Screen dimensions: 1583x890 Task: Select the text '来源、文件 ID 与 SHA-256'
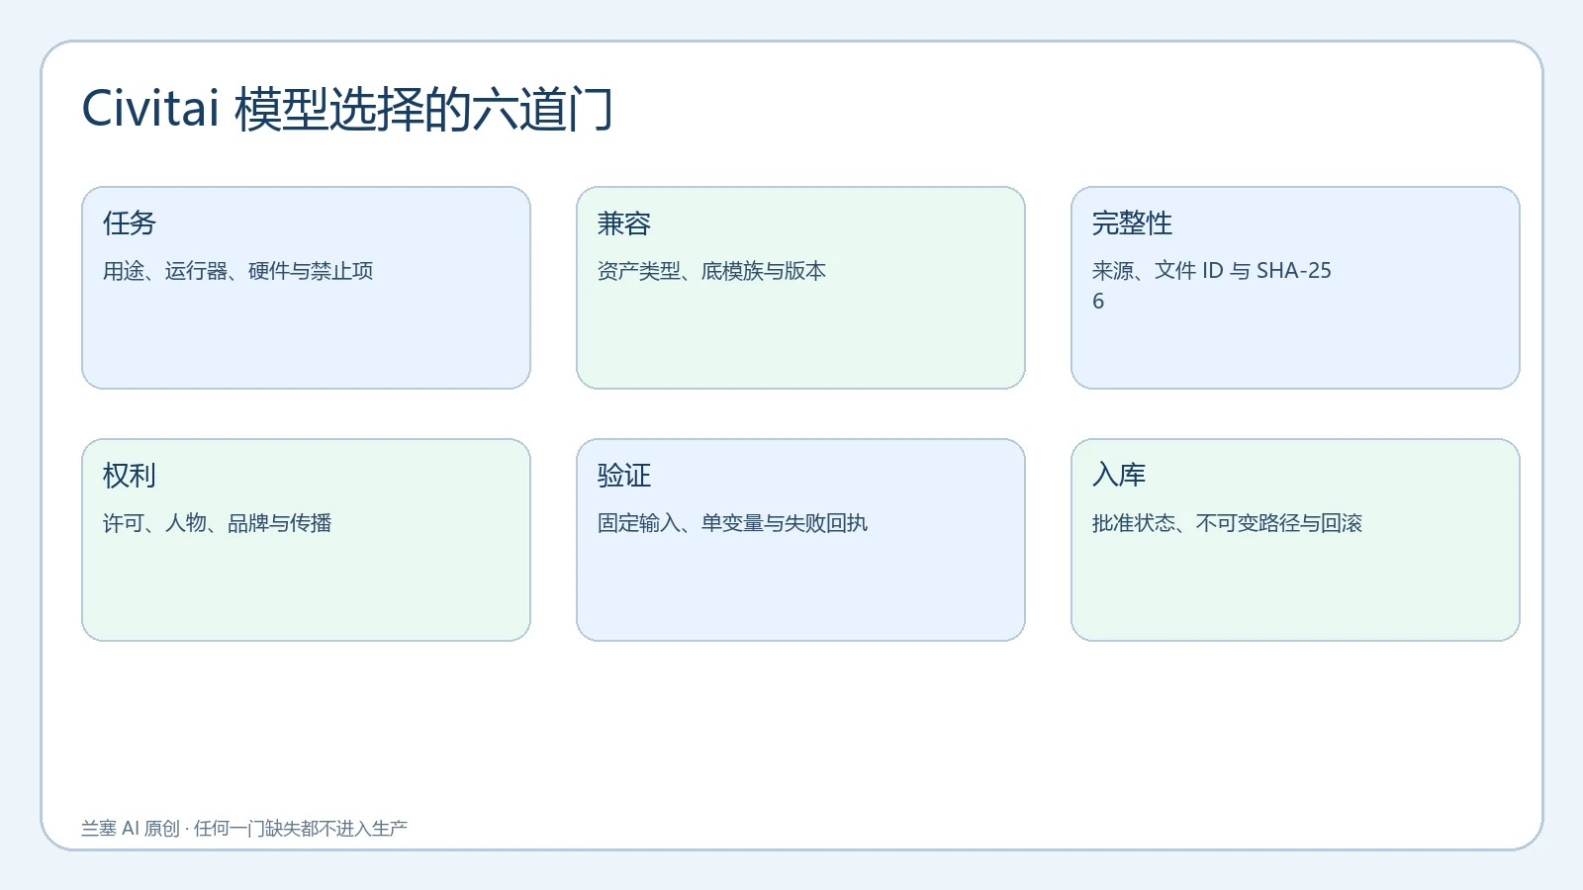click(1212, 286)
